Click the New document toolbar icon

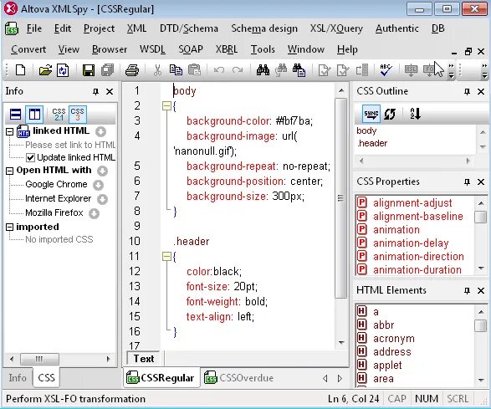(x=20, y=69)
